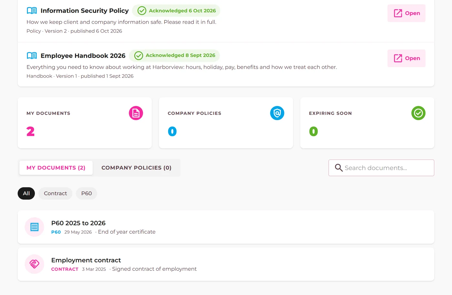This screenshot has width=452, height=295.
Task: Click the green check icon on Expiring Soon card
Action: (x=418, y=113)
